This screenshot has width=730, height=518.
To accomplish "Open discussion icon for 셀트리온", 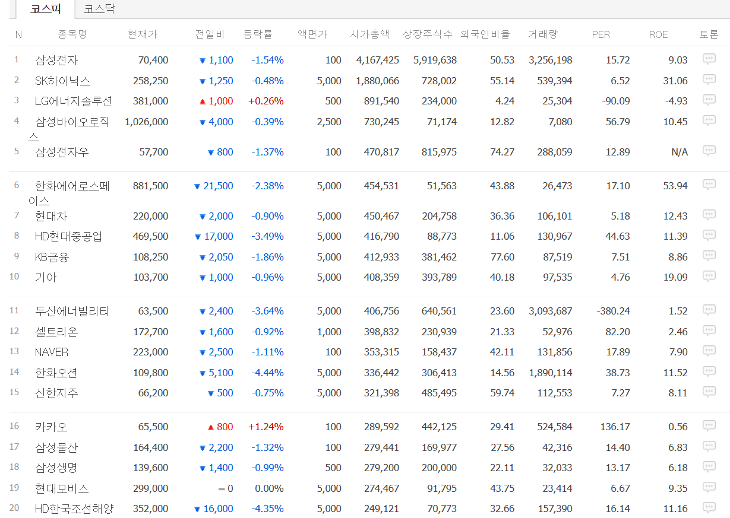I will click(709, 331).
